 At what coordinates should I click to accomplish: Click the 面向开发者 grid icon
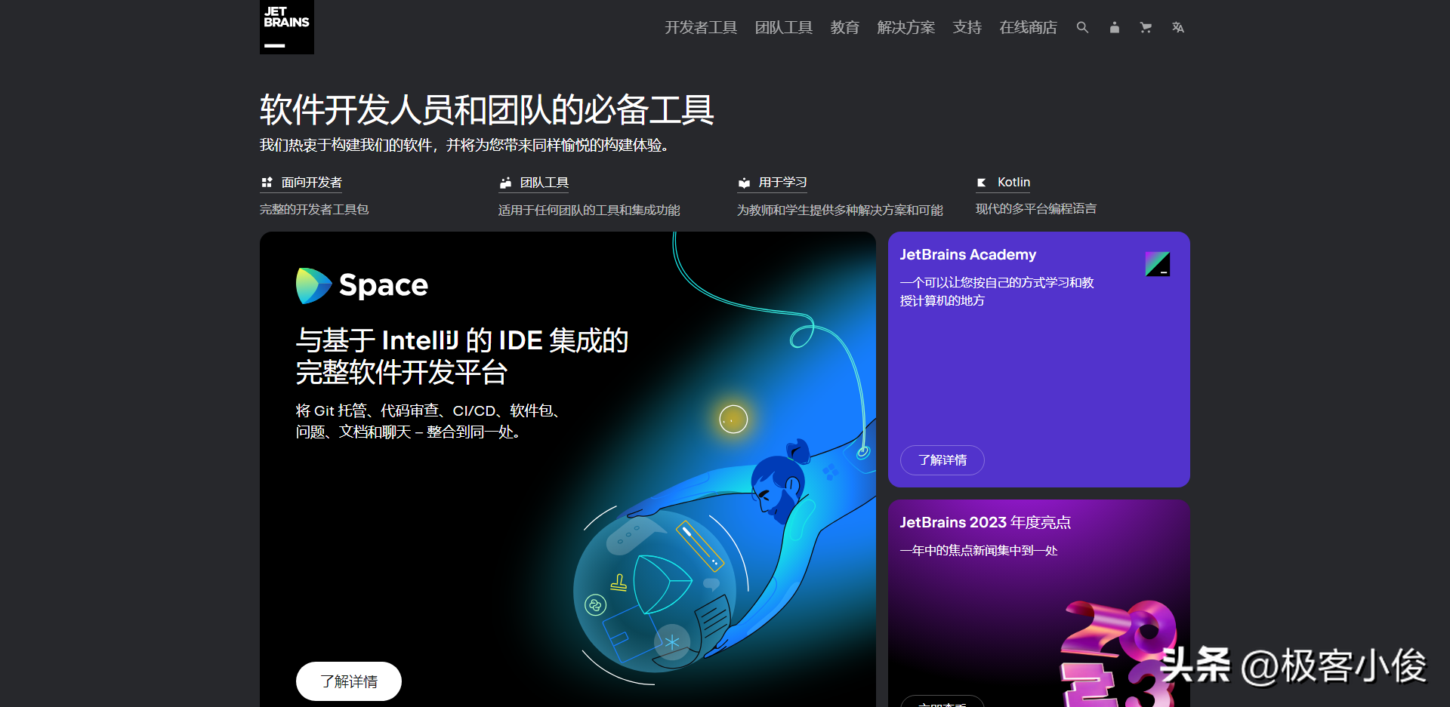tap(267, 183)
